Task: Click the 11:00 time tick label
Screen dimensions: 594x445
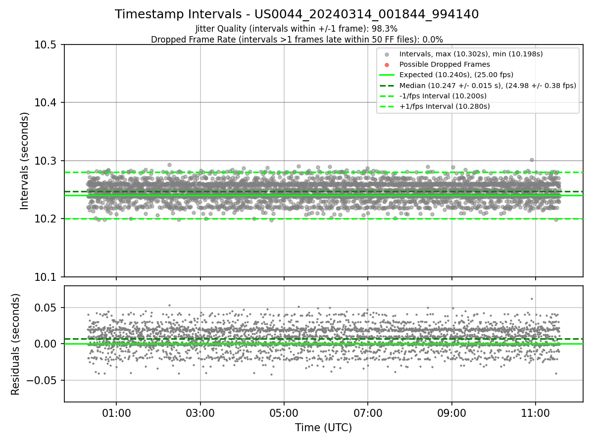Action: pyautogui.click(x=536, y=413)
